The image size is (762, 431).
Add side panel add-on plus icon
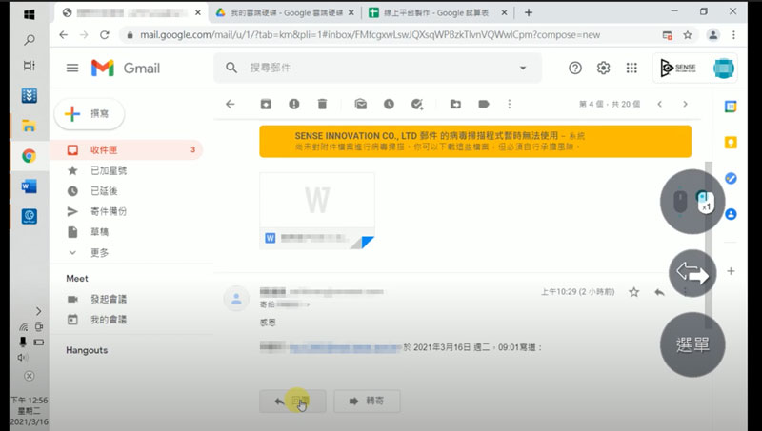731,271
